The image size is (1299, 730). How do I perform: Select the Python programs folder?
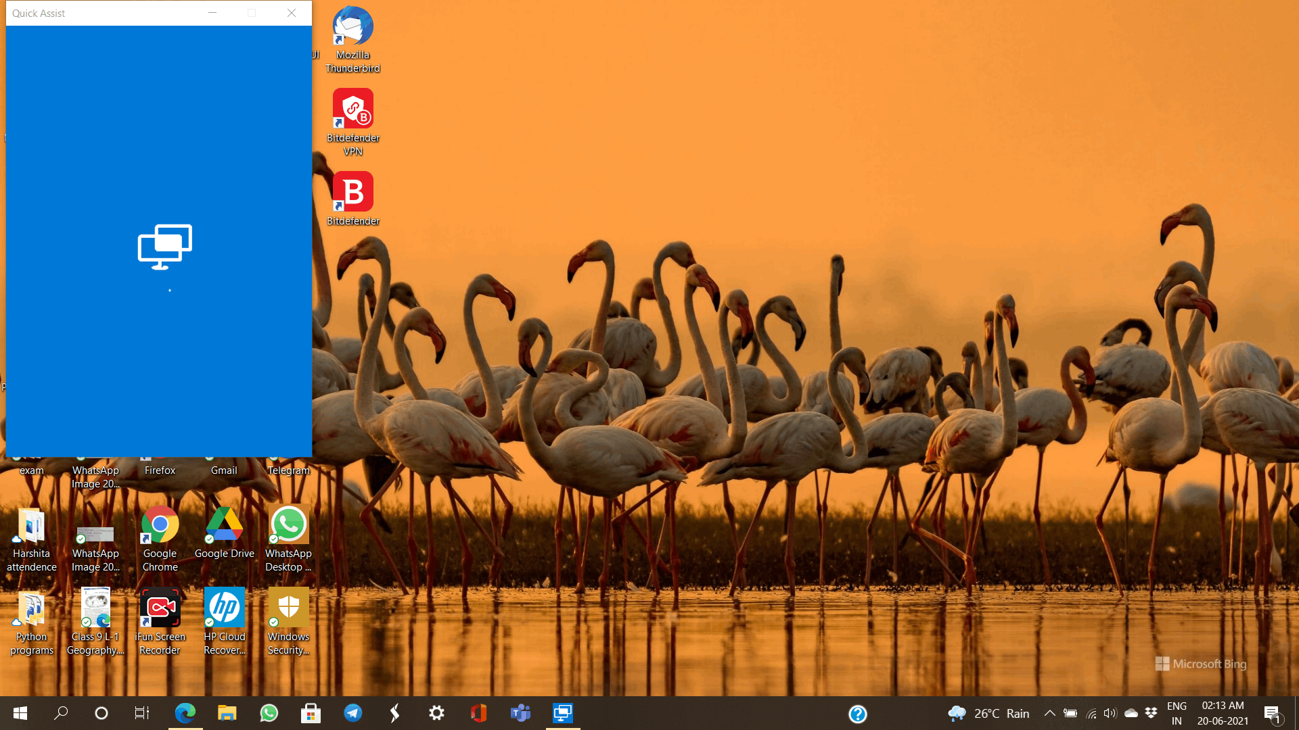[x=31, y=608]
